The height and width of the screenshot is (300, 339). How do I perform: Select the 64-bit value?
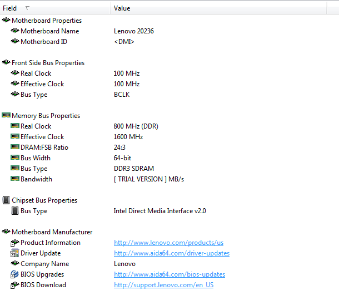click(x=122, y=158)
